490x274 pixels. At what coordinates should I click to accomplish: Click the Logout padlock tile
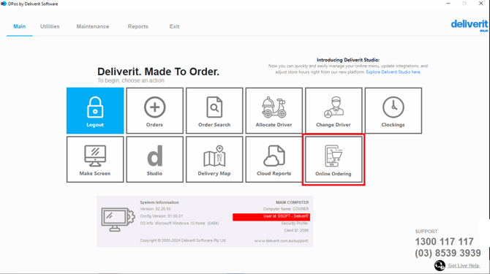(x=95, y=111)
